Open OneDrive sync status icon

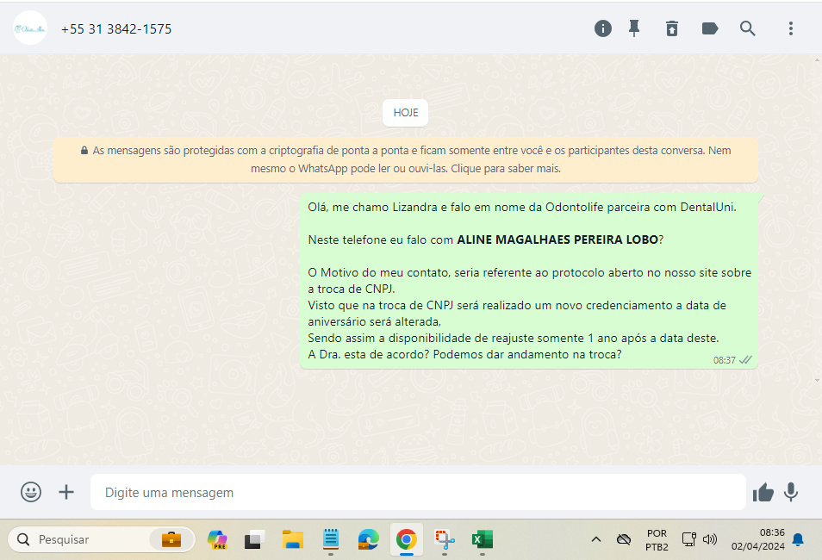(x=623, y=539)
